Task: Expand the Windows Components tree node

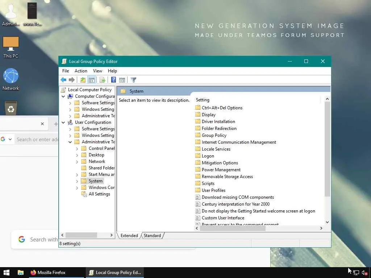Action: 77,188
